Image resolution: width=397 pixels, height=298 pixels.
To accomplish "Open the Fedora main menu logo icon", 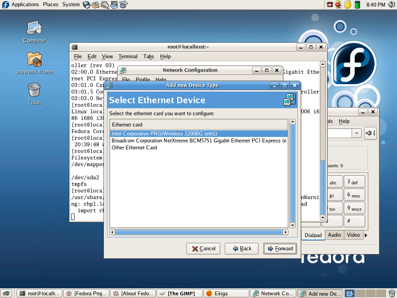I will [5, 5].
